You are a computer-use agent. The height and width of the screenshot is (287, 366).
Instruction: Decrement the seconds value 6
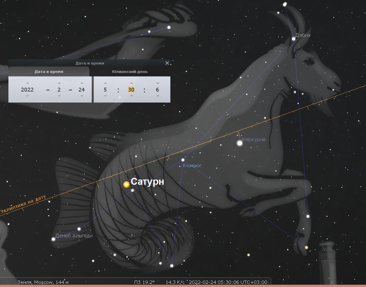pos(158,96)
